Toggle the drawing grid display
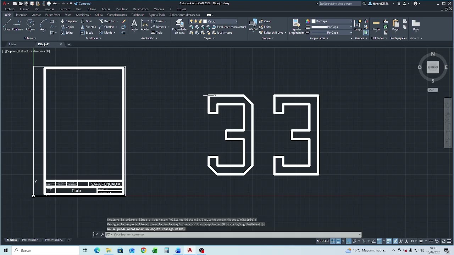This screenshot has height=255, width=454. click(x=333, y=241)
